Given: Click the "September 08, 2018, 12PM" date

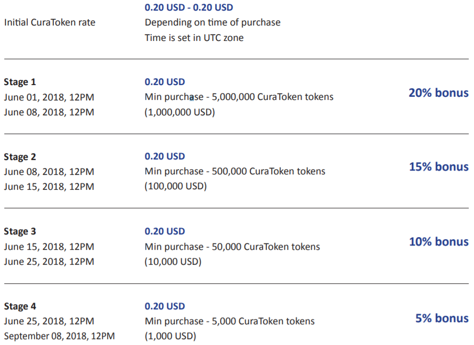Looking at the screenshot, I should [x=59, y=336].
